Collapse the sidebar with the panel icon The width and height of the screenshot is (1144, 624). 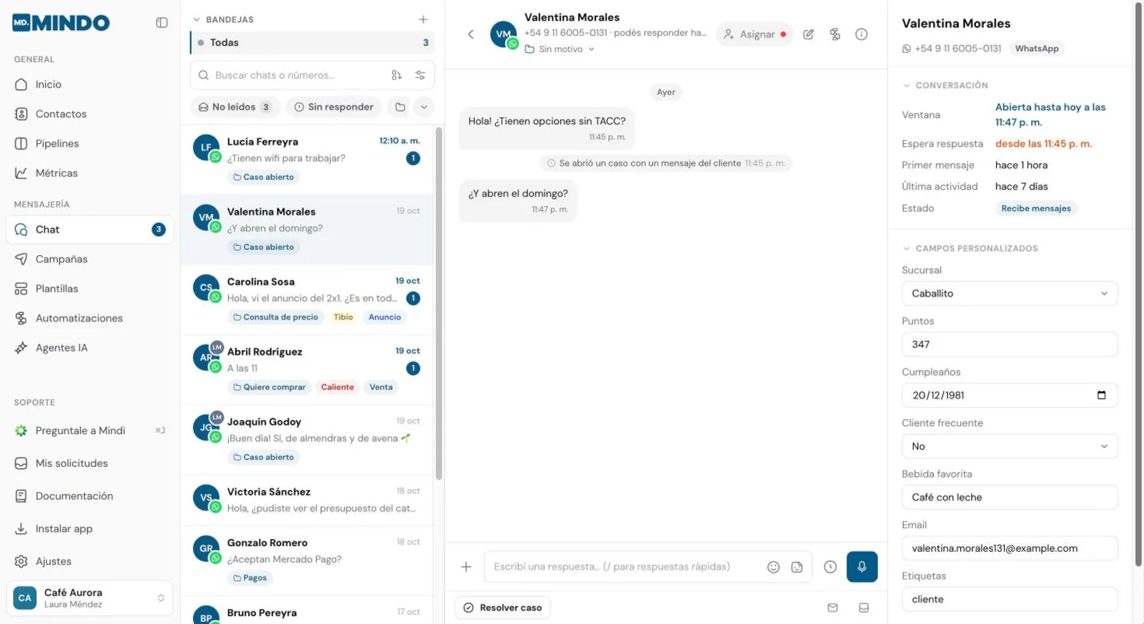point(162,23)
